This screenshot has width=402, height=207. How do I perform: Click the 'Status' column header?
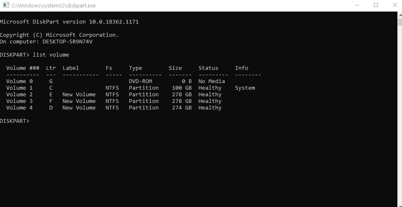pos(208,68)
